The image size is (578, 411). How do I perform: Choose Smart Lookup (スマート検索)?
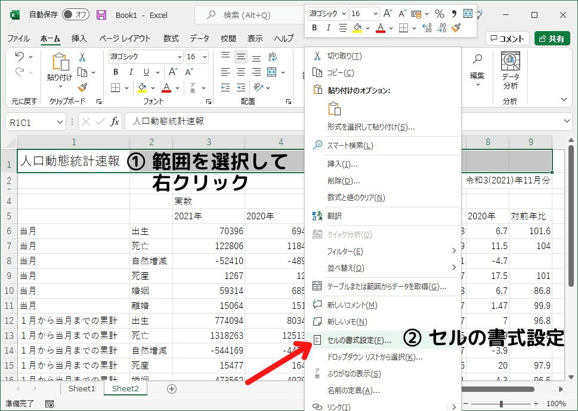[383, 146]
